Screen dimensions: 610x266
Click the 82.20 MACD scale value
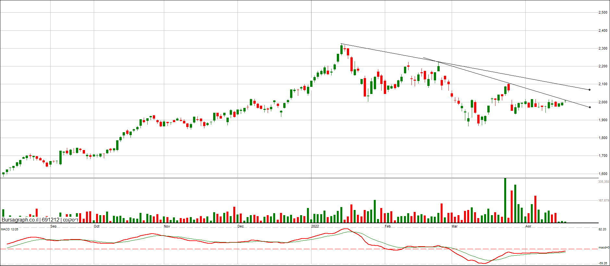[x=602, y=229]
